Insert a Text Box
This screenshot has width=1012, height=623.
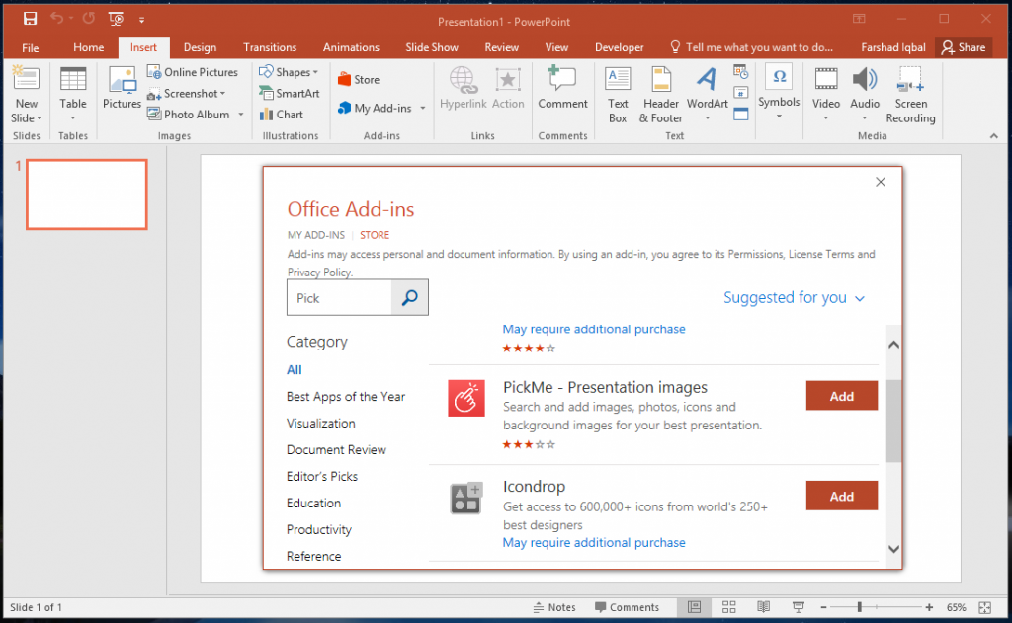[618, 95]
